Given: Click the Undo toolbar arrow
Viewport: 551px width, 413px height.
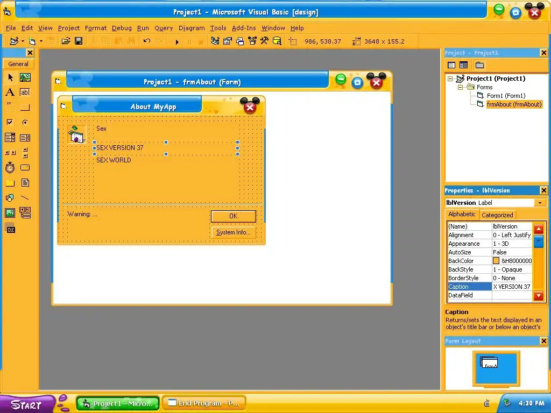Looking at the screenshot, I should [147, 41].
